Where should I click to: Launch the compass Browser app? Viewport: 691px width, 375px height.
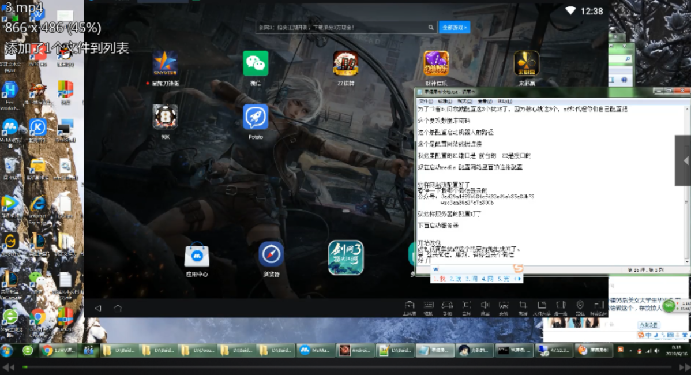click(x=271, y=254)
